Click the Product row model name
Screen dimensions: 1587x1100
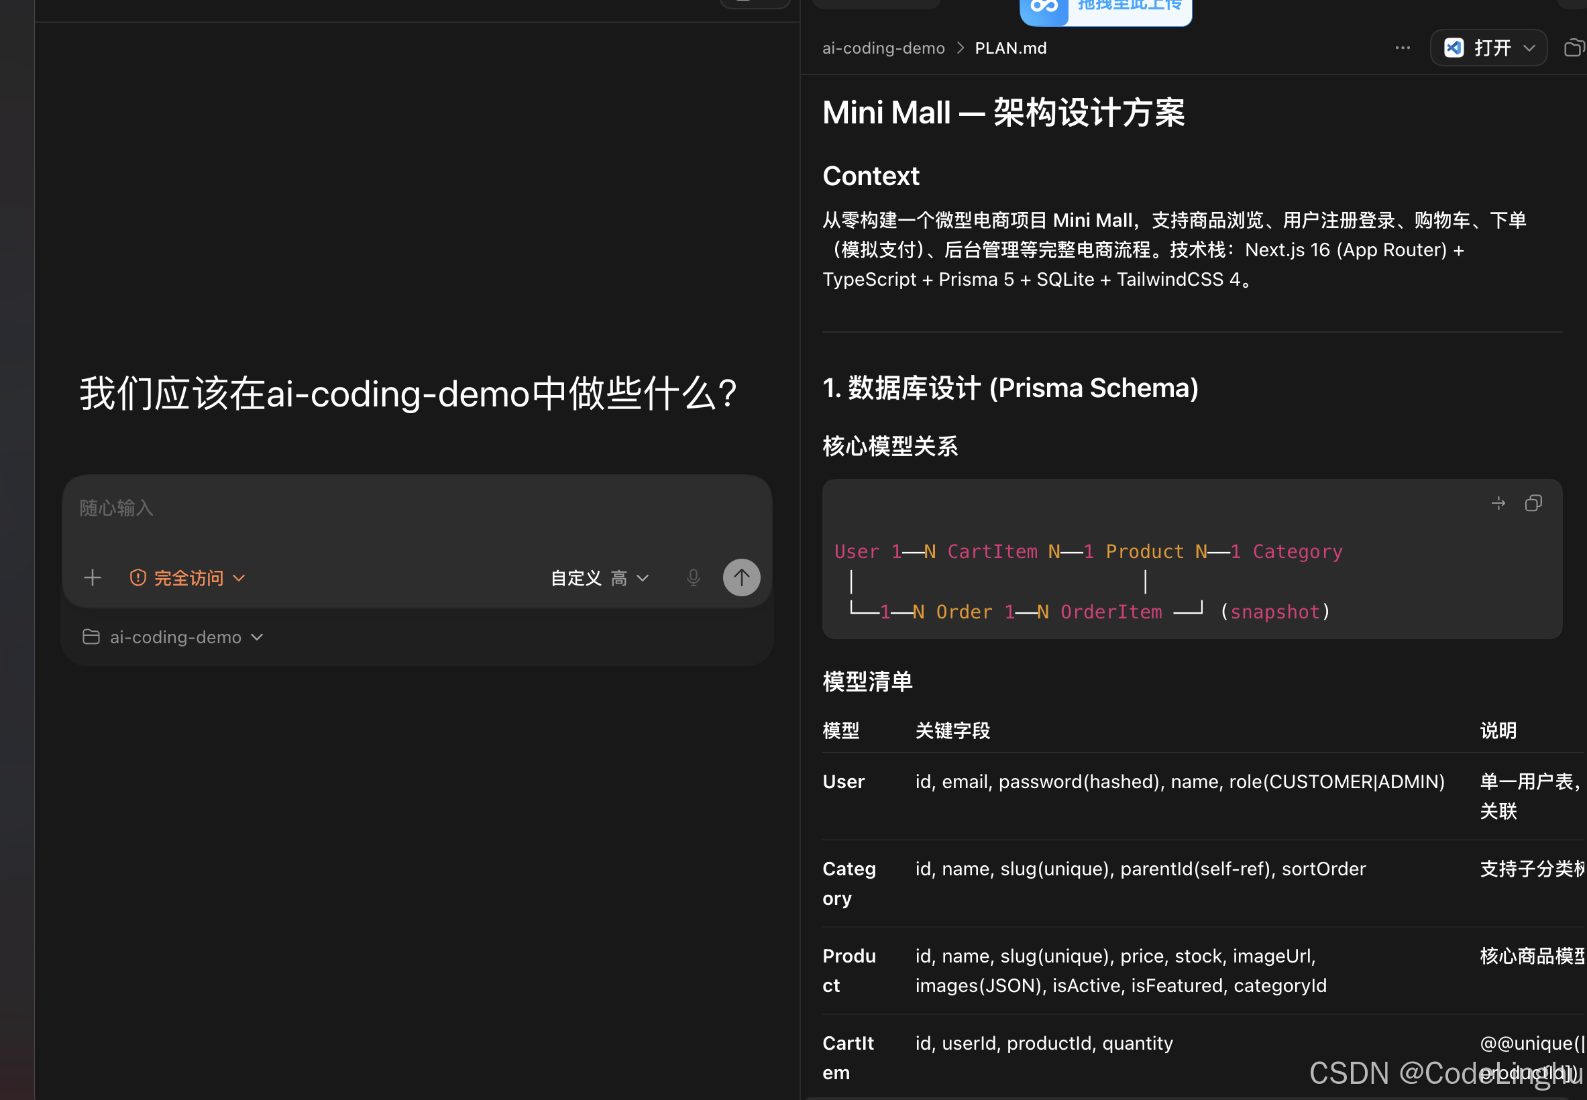[849, 971]
